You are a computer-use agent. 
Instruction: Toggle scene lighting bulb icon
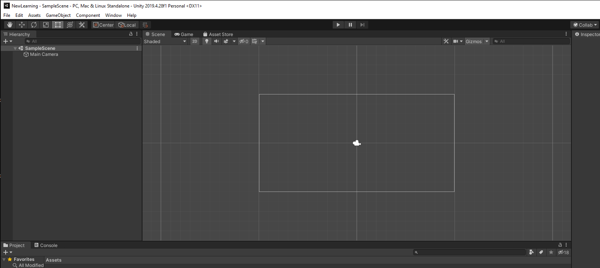point(207,41)
